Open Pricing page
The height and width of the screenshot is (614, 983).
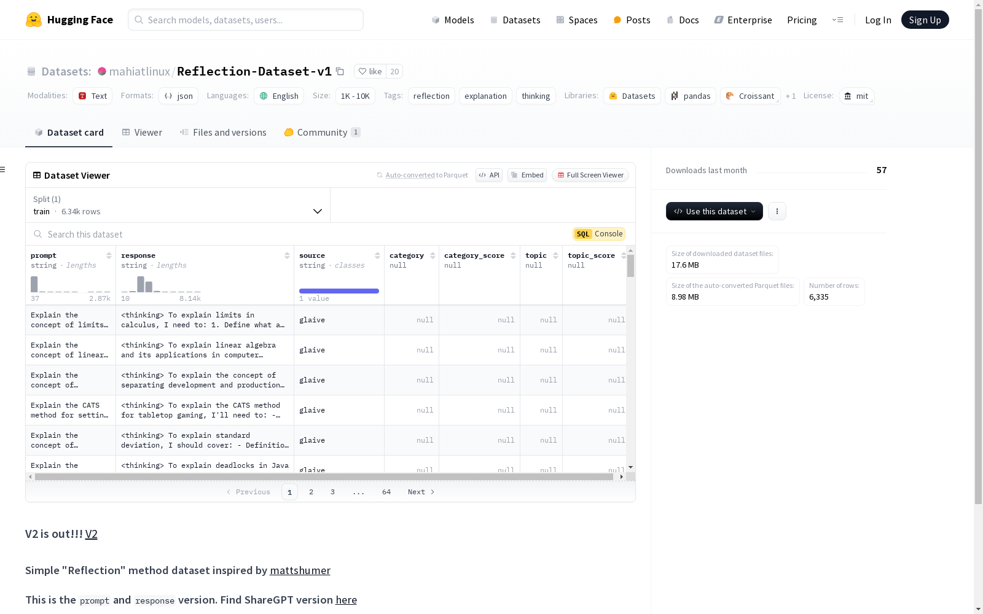802,20
